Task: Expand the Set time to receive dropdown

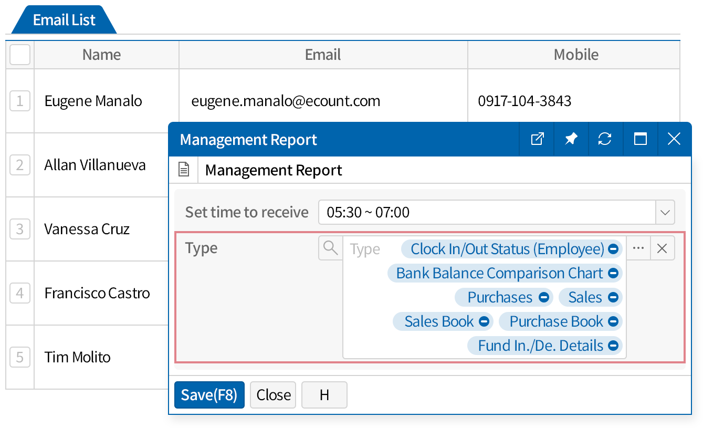Action: 665,212
